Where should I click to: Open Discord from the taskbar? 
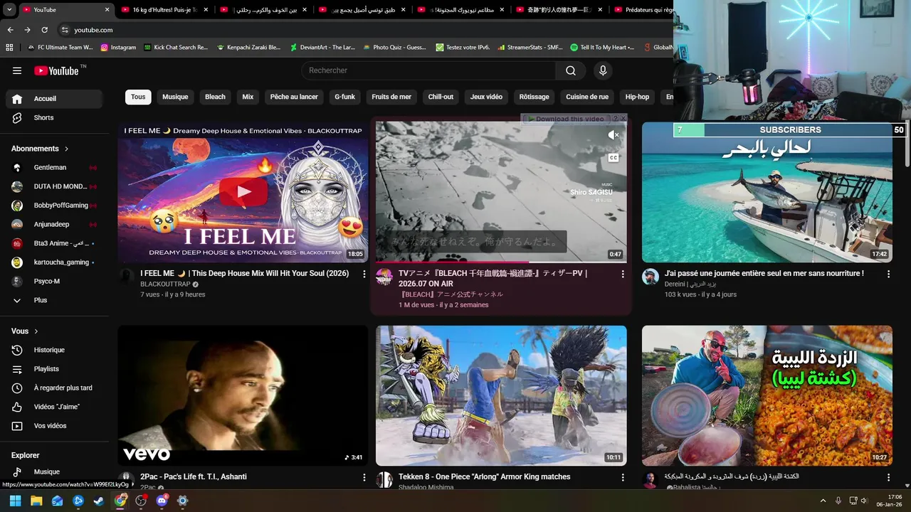tap(162, 501)
